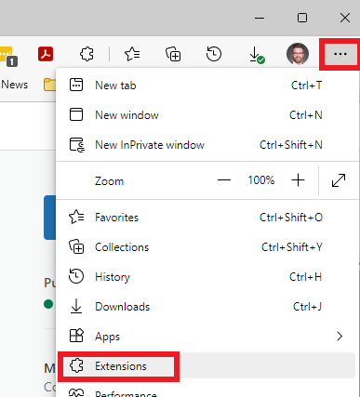Screen dimensions: 360x397
Task: Click the Zoom label in menu
Action: [109, 181]
